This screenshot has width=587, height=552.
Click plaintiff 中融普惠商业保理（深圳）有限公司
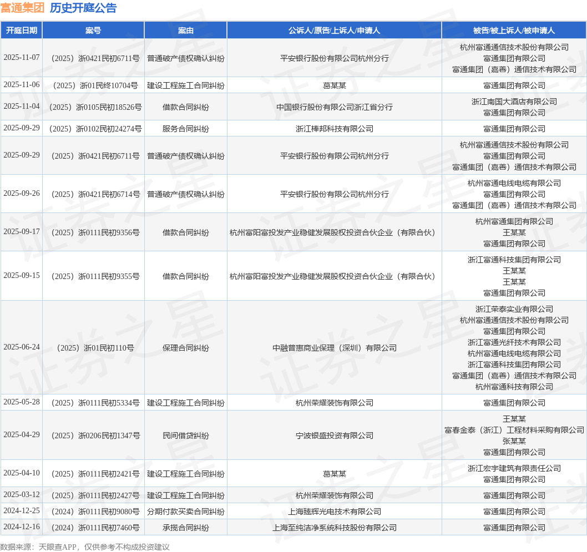coord(335,348)
